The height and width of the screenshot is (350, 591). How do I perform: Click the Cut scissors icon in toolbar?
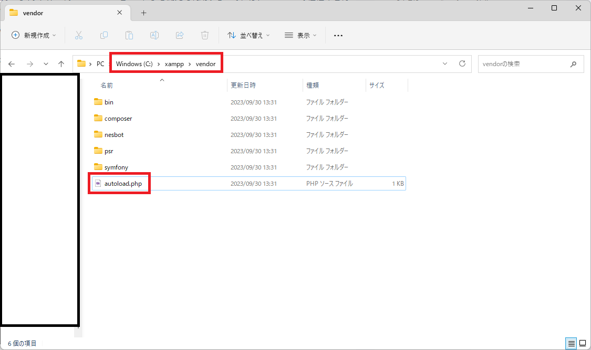coord(79,35)
